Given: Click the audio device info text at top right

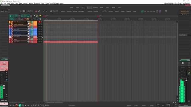Looking at the screenshot, I should [x=177, y=3].
